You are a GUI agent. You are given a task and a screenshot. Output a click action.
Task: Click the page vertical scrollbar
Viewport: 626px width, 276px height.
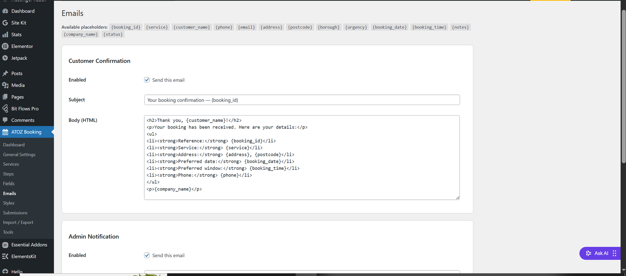pyautogui.click(x=623, y=86)
